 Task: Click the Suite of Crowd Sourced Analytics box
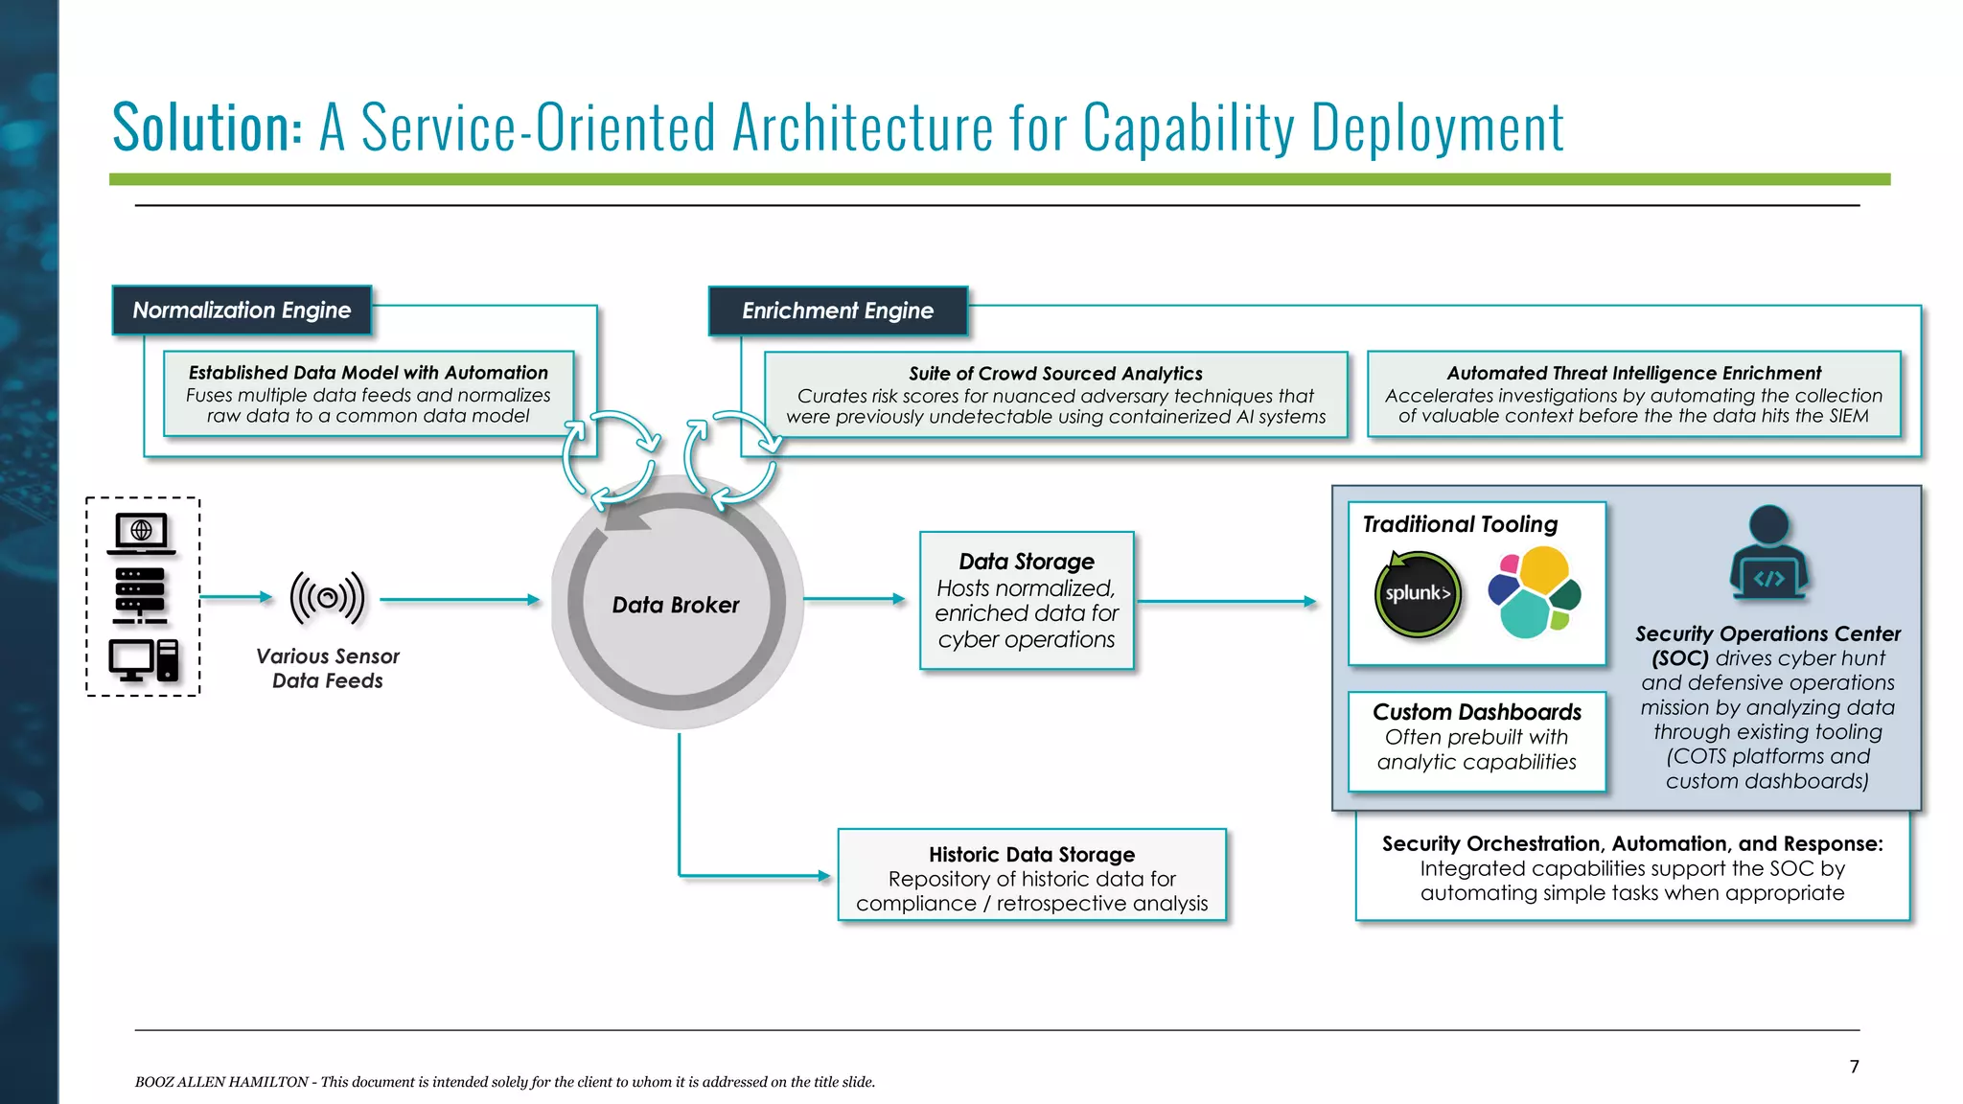1055,395
